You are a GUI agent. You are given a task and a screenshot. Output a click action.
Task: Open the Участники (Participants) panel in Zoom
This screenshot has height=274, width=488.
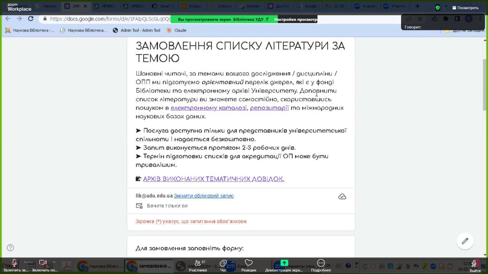click(199, 264)
